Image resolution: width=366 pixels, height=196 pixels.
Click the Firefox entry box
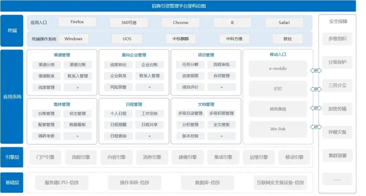click(77, 22)
